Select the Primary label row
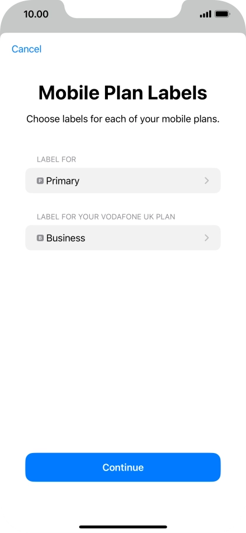This screenshot has width=246, height=533. [x=123, y=180]
